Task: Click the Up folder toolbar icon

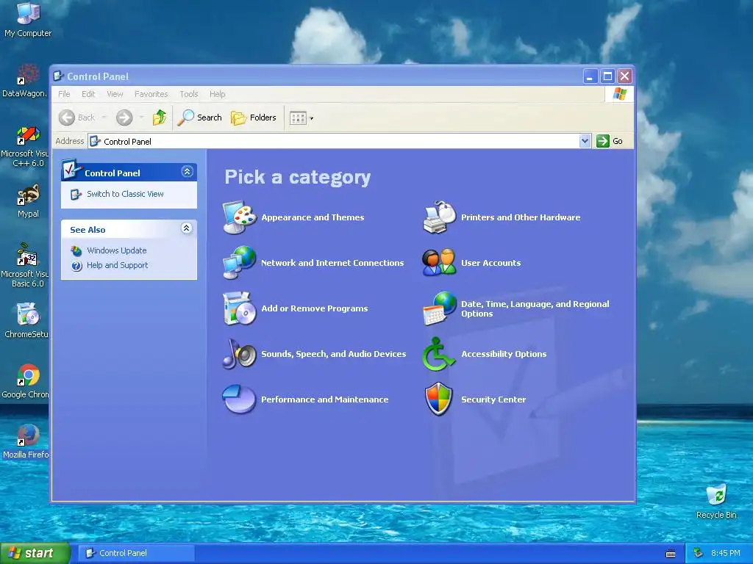Action: pos(160,117)
